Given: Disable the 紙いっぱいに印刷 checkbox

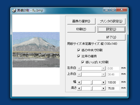Looking at the screenshot, I should pyautogui.click(x=83, y=62).
